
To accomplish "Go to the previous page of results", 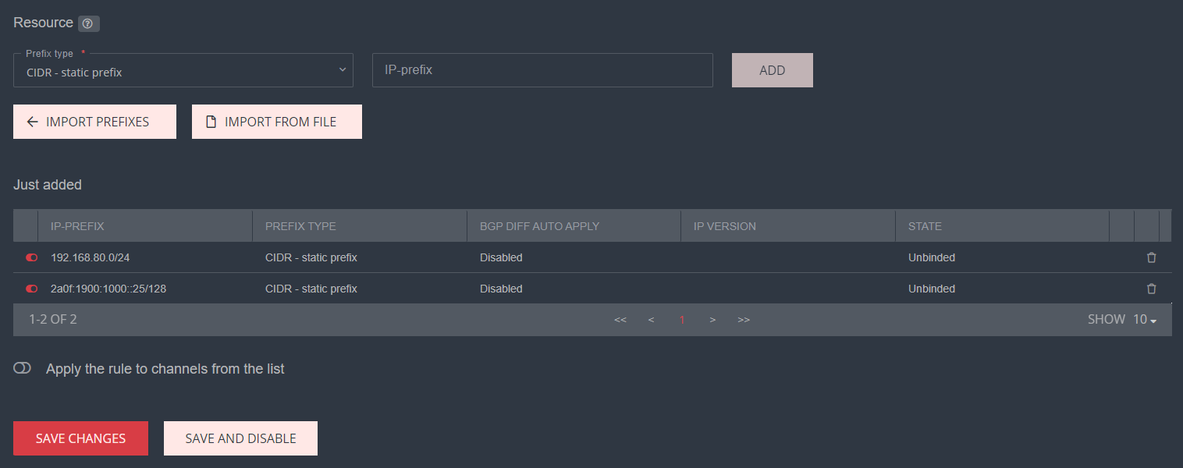I will pyautogui.click(x=651, y=320).
